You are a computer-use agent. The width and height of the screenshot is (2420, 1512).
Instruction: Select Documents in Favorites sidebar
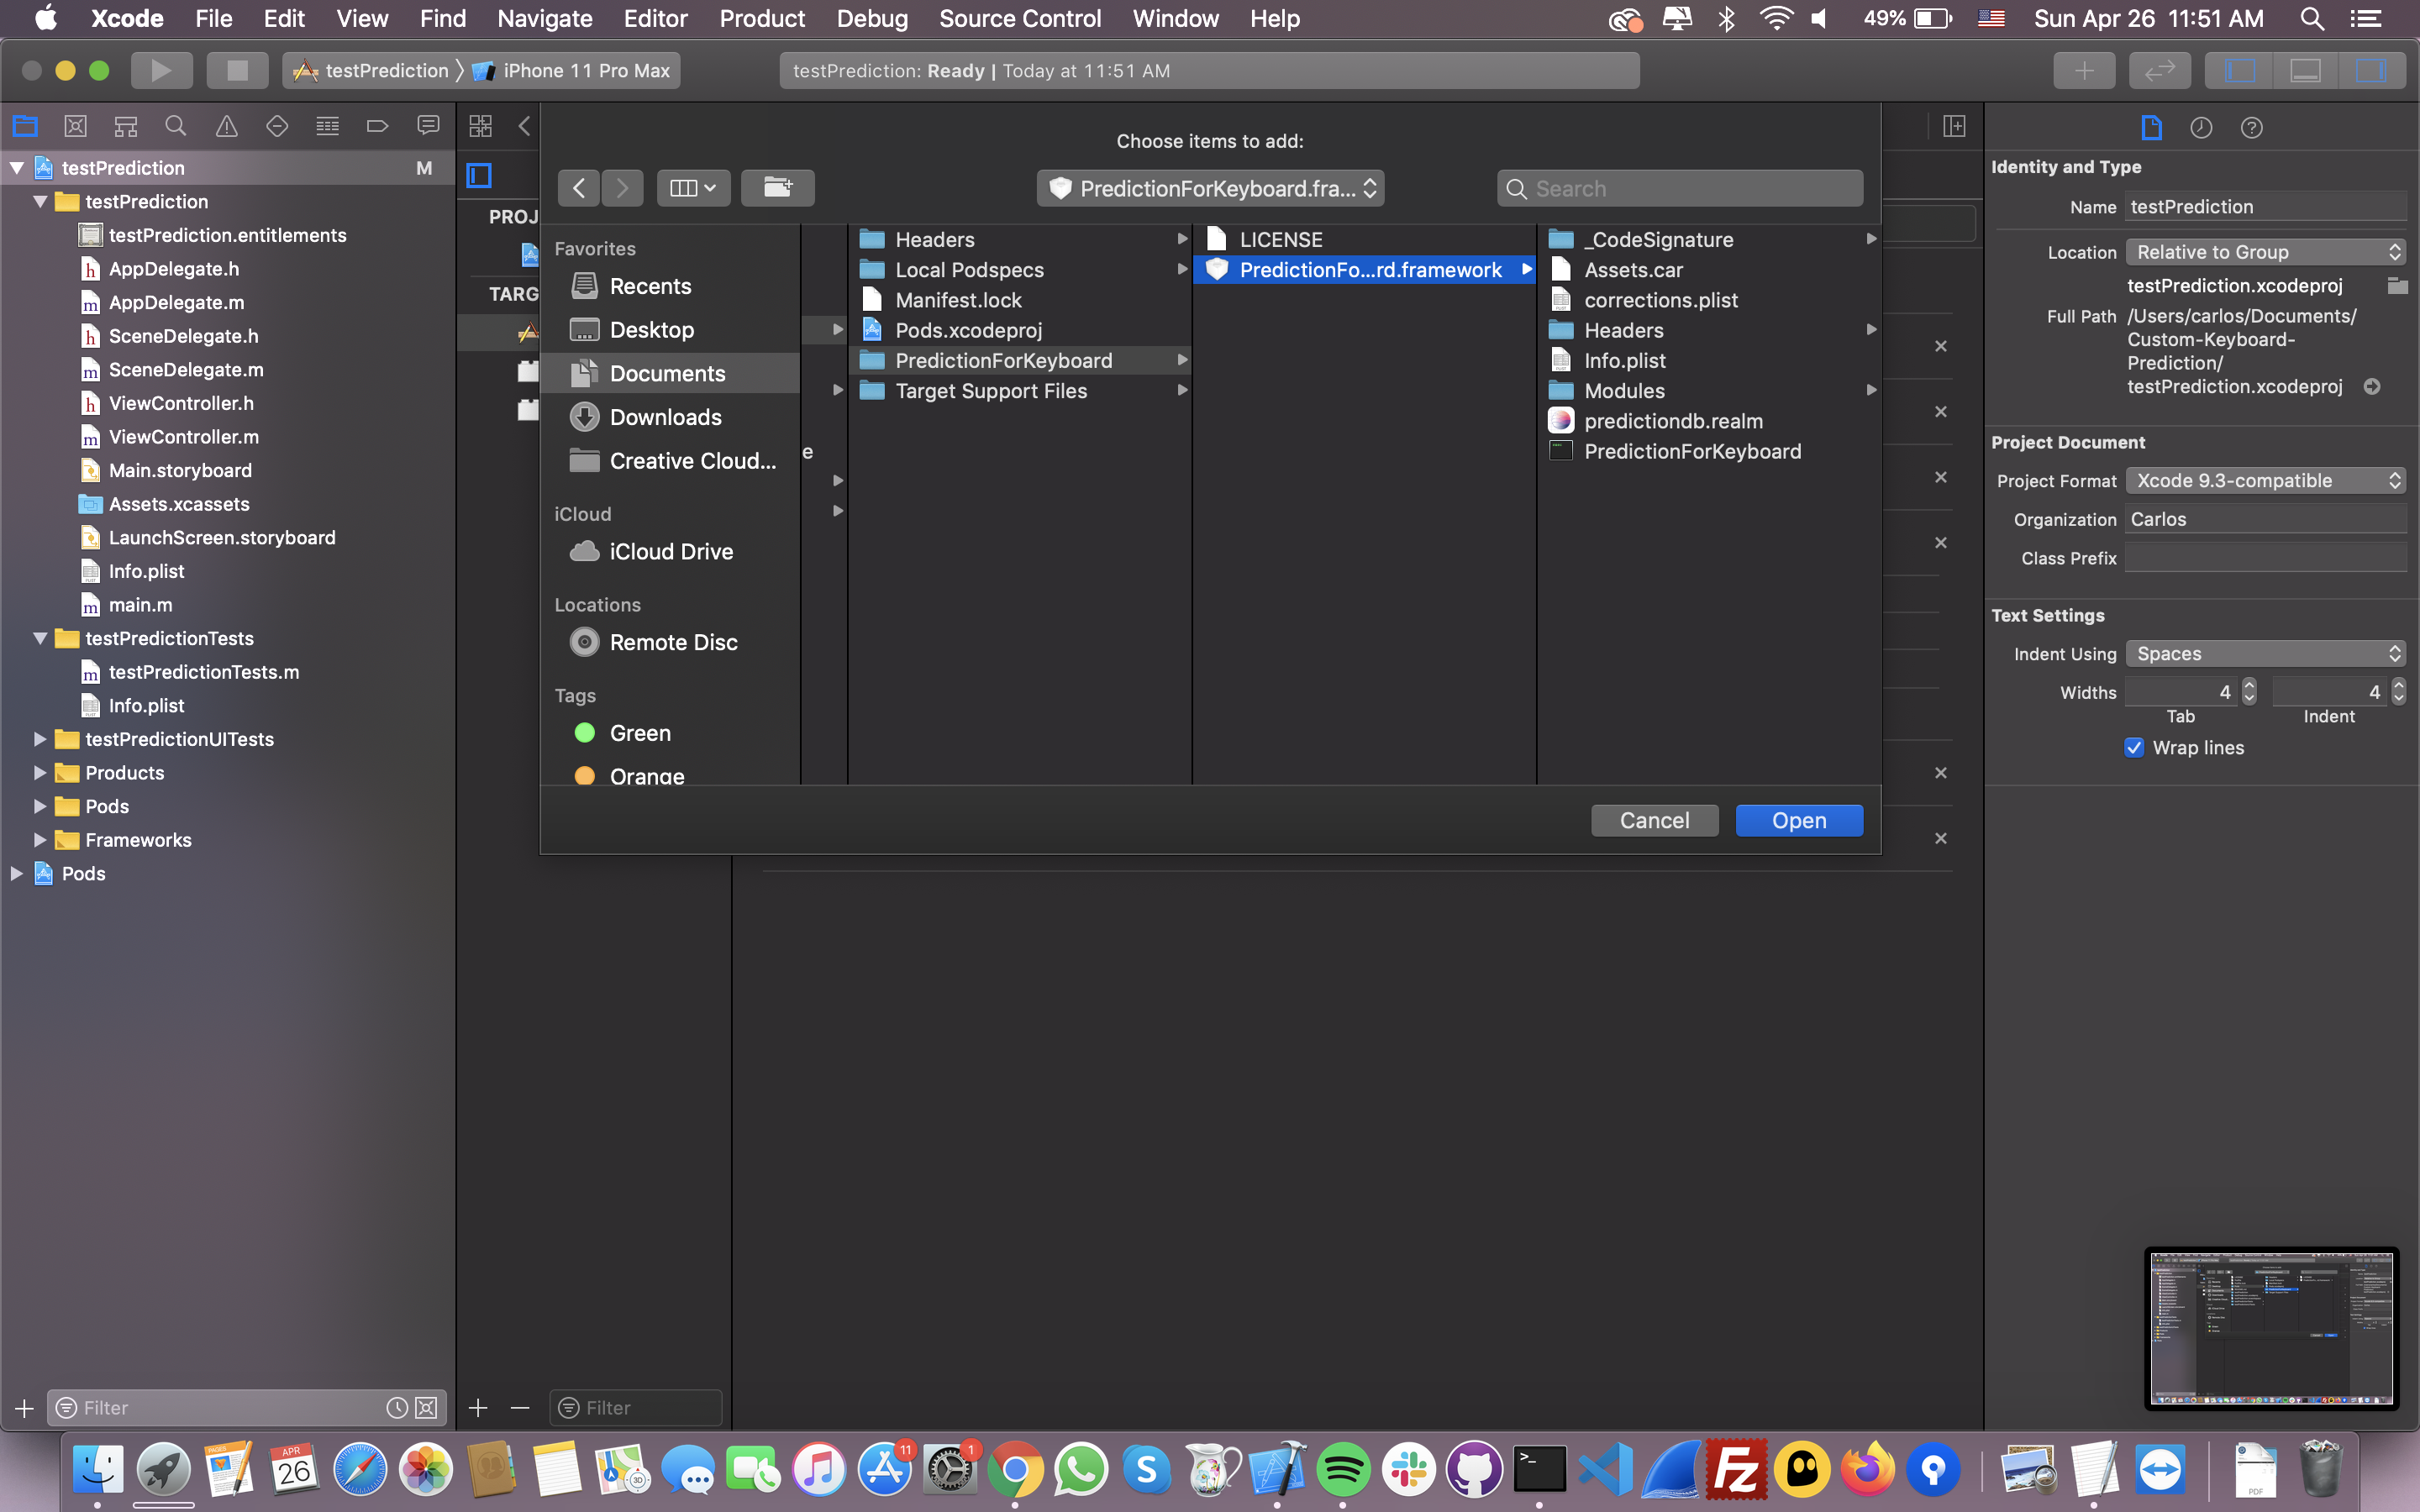(670, 373)
